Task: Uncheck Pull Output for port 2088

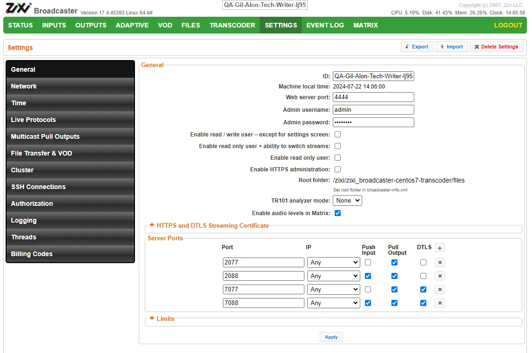Action: point(394,276)
